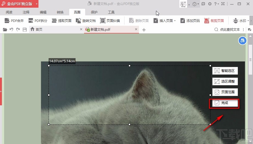Screen dimensions: 253x144
Task: Switch to the 注释 ribbon tab
Action: coord(26,12)
